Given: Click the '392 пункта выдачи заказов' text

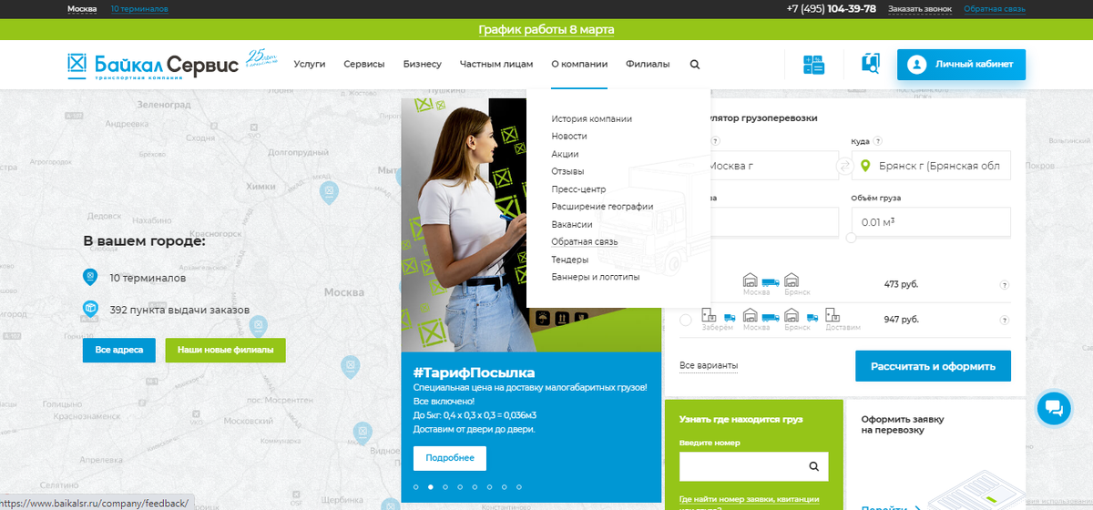Looking at the screenshot, I should coord(179,310).
